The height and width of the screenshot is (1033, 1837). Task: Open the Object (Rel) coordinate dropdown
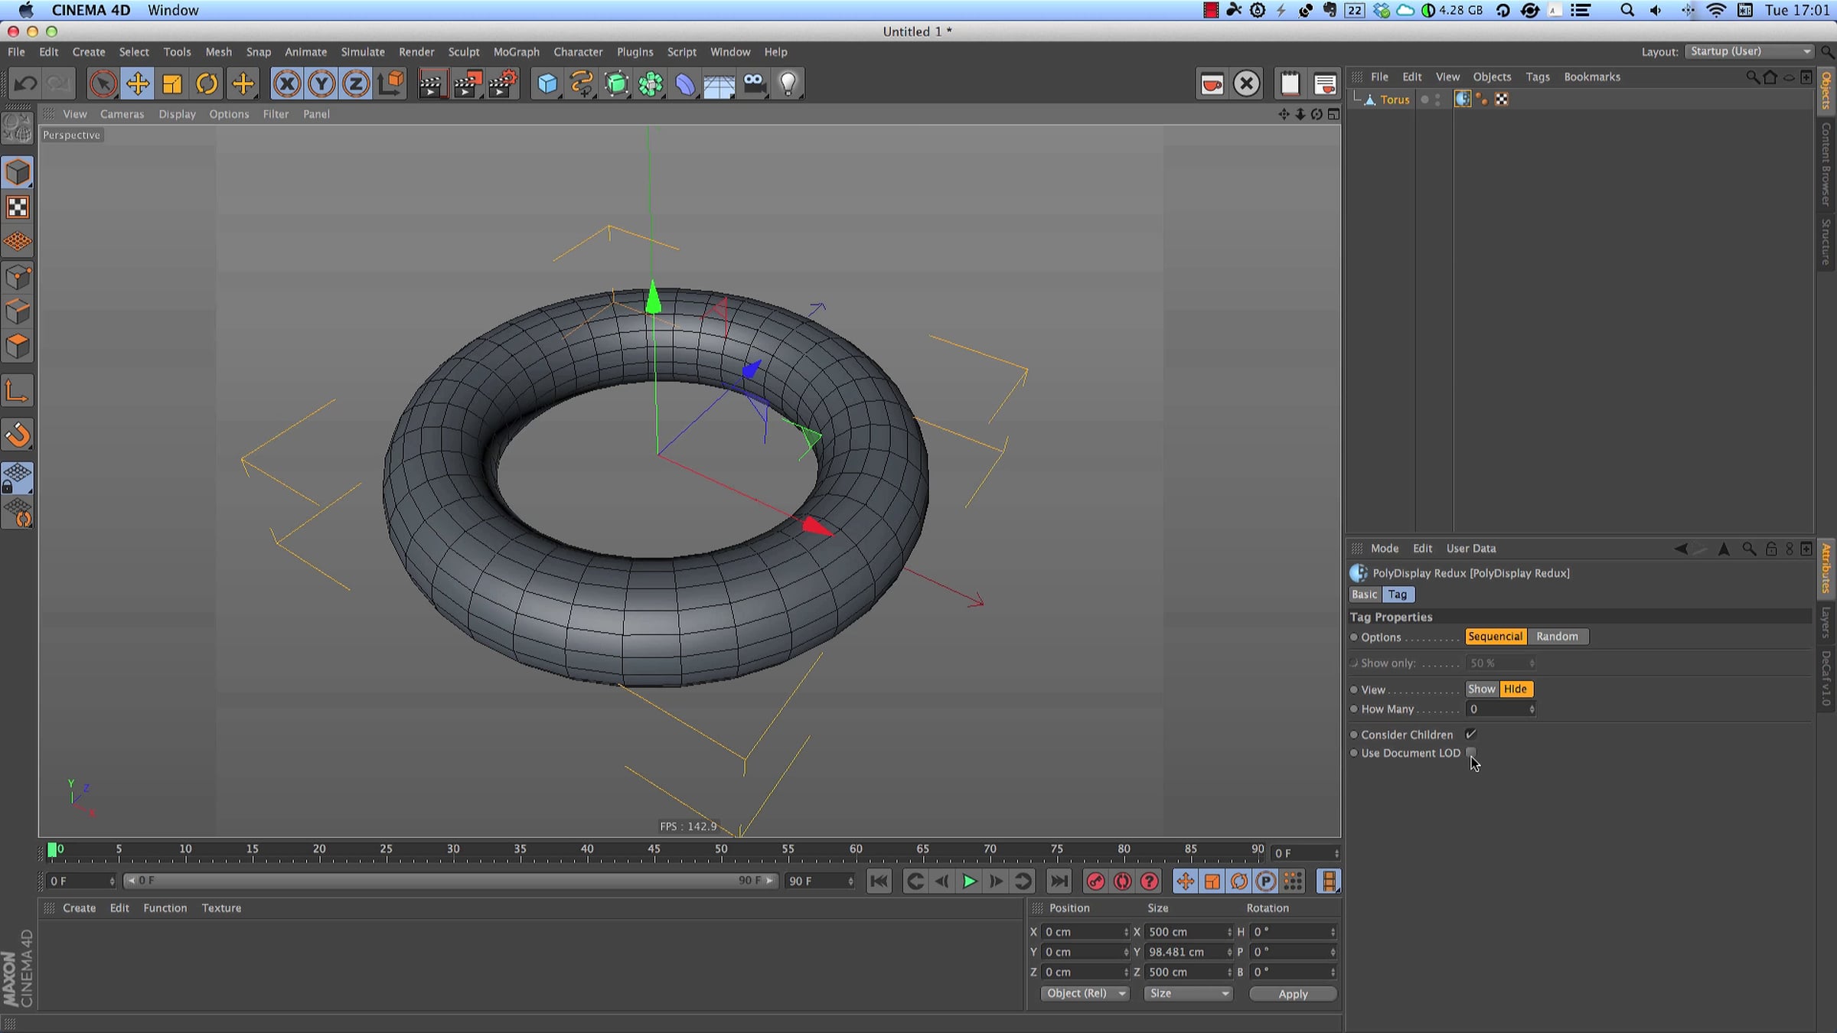[x=1085, y=993]
